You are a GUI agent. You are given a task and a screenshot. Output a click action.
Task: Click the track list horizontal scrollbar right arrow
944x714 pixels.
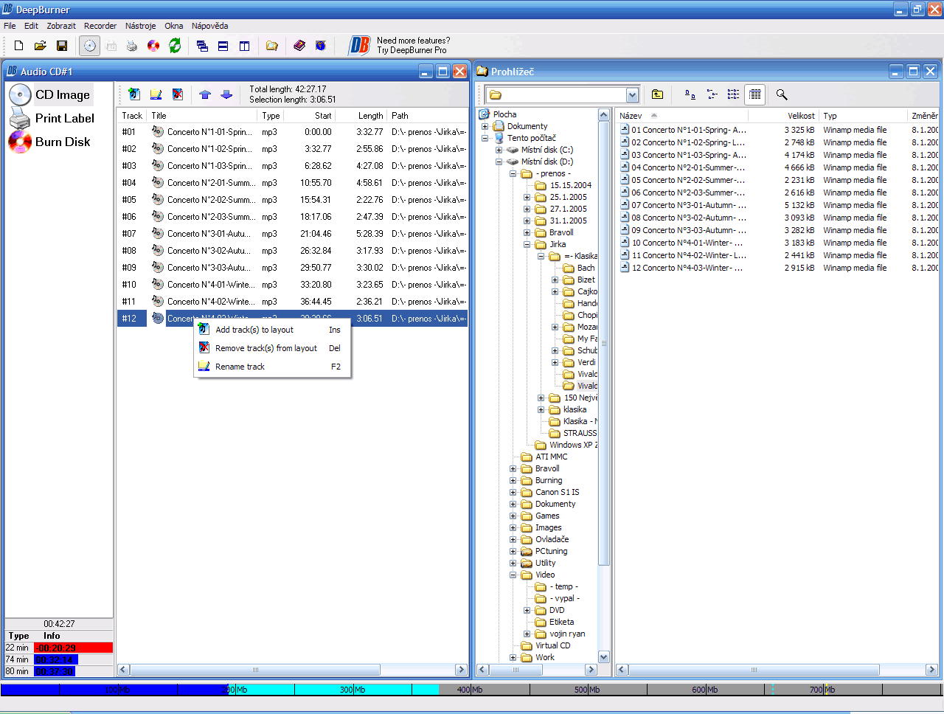tap(462, 670)
